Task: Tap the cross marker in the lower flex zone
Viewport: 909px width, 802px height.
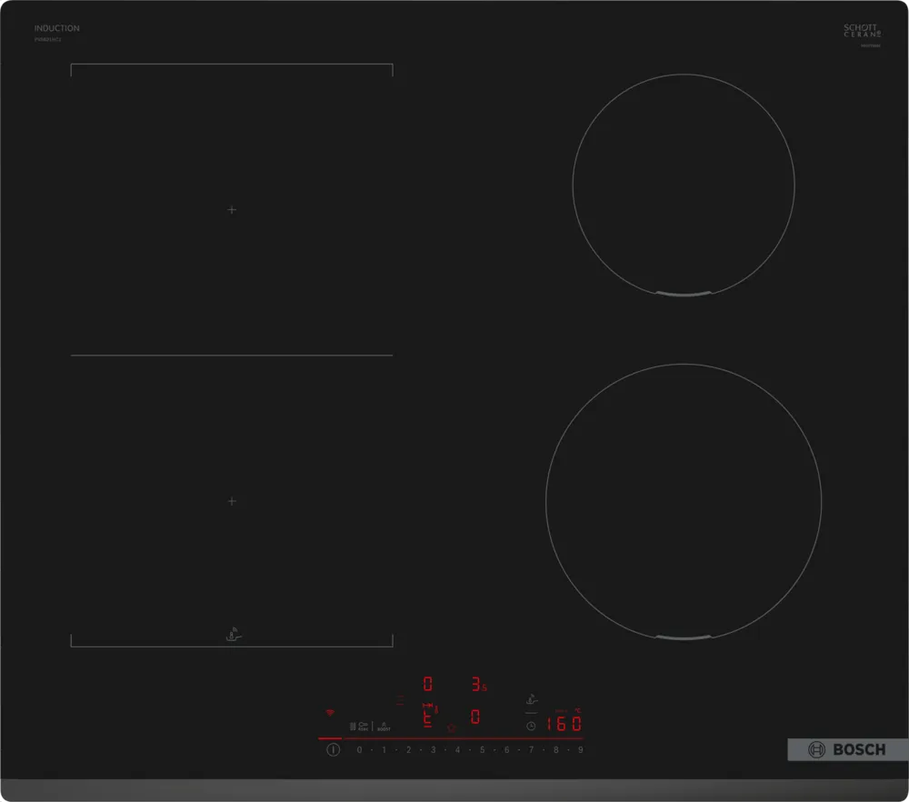Action: click(232, 501)
